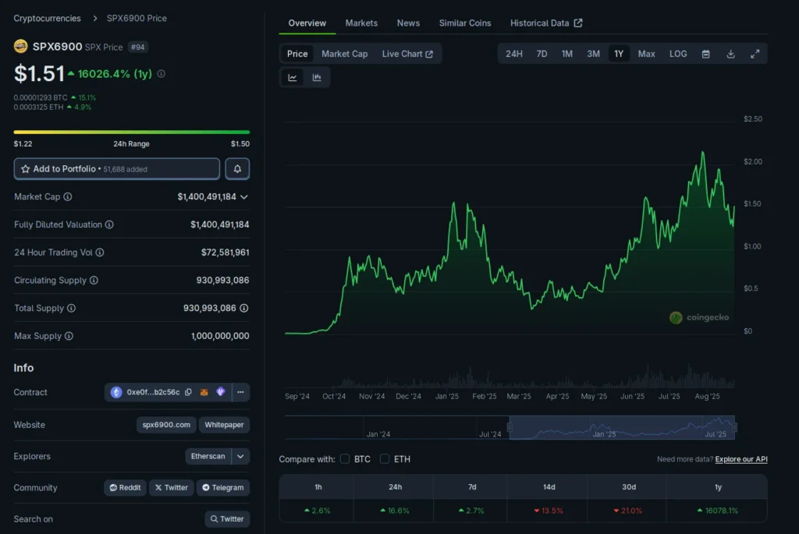The height and width of the screenshot is (534, 799).
Task: Open the calendar date range picker
Action: [705, 54]
